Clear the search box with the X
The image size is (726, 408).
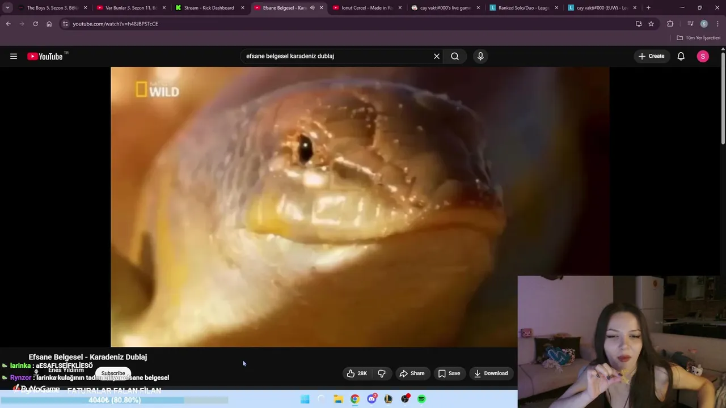point(437,56)
